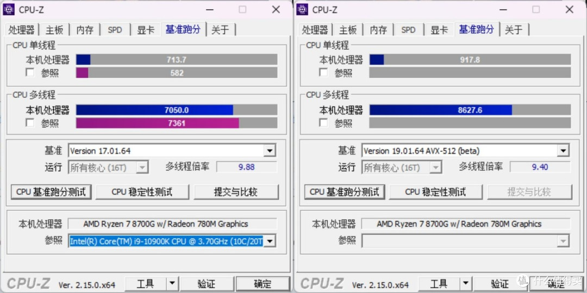Click processor name field in left window
The image size is (587, 293).
click(x=172, y=224)
